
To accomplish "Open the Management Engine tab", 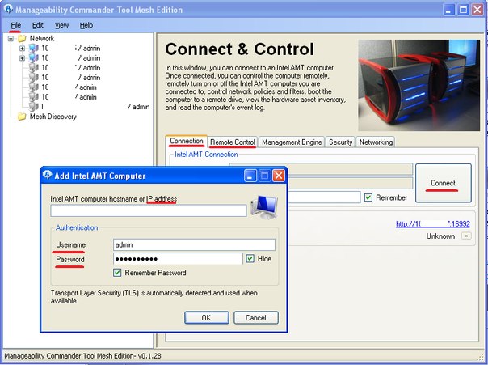I will (x=292, y=142).
